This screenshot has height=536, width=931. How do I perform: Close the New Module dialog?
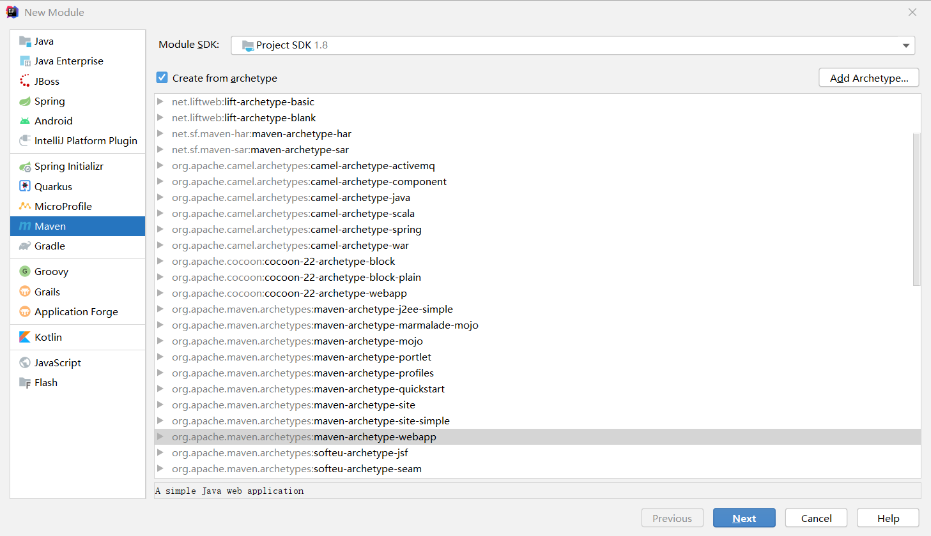click(x=912, y=12)
